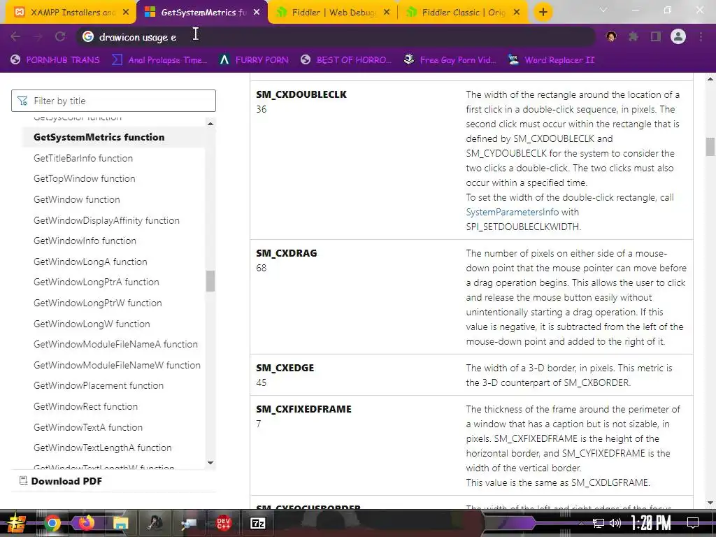Click sidebar list scroll-up arrow

point(210,124)
